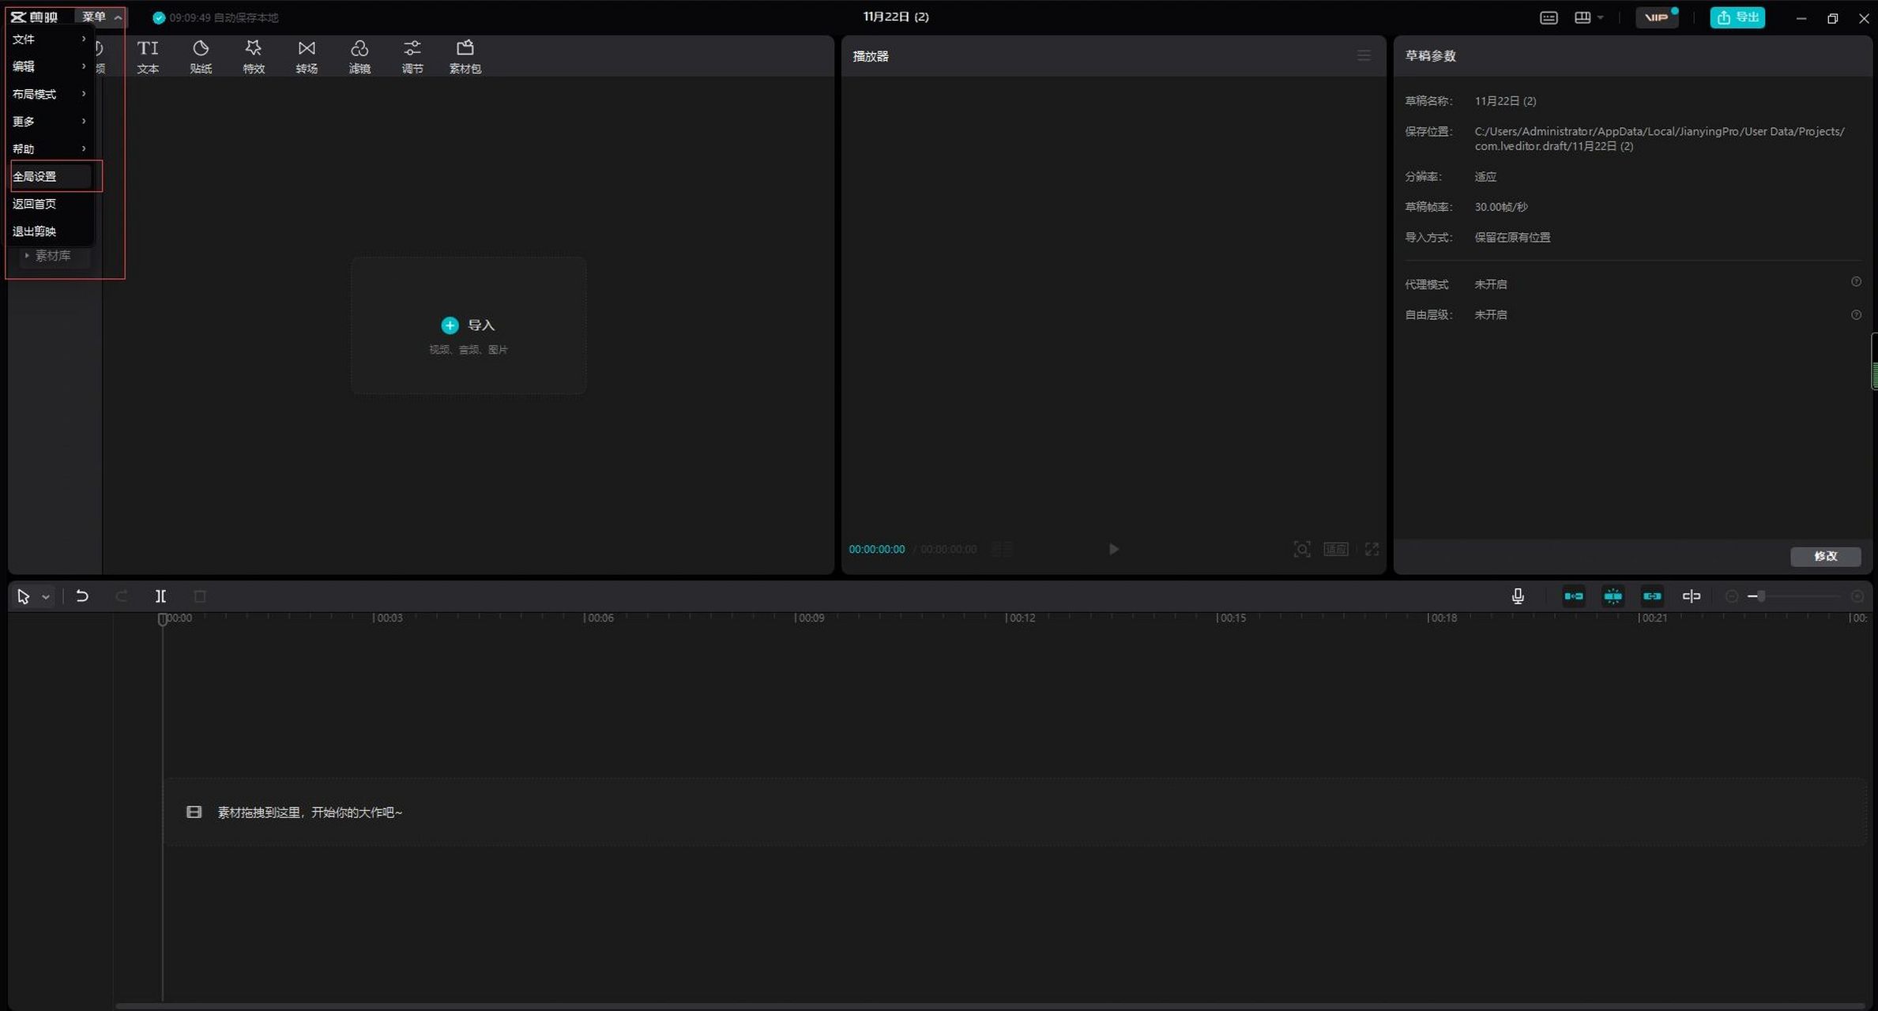Open the 转场 (Transitions) tab
This screenshot has height=1011, width=1878.
(x=307, y=57)
